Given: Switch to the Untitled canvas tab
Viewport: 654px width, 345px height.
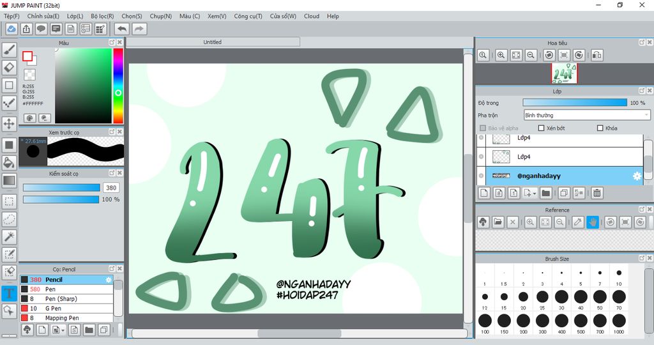Looking at the screenshot, I should pyautogui.click(x=213, y=42).
